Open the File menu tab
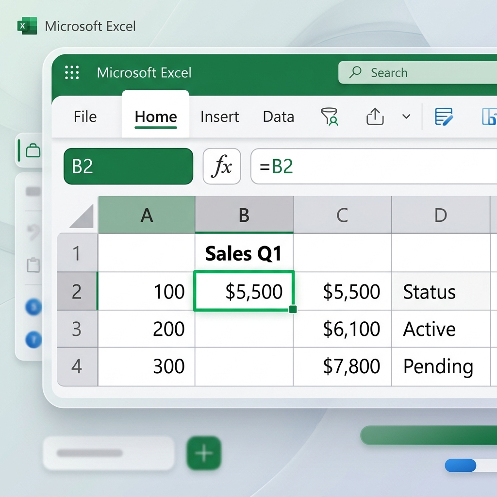This screenshot has height=497, width=497. pyautogui.click(x=85, y=116)
